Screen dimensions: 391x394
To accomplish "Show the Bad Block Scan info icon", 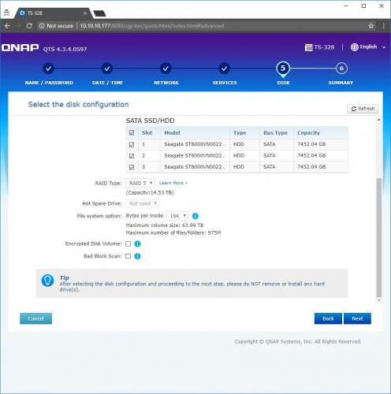I will (x=137, y=256).
